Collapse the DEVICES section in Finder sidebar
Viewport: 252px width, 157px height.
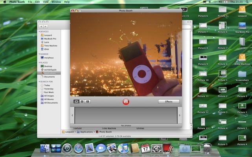39,32
